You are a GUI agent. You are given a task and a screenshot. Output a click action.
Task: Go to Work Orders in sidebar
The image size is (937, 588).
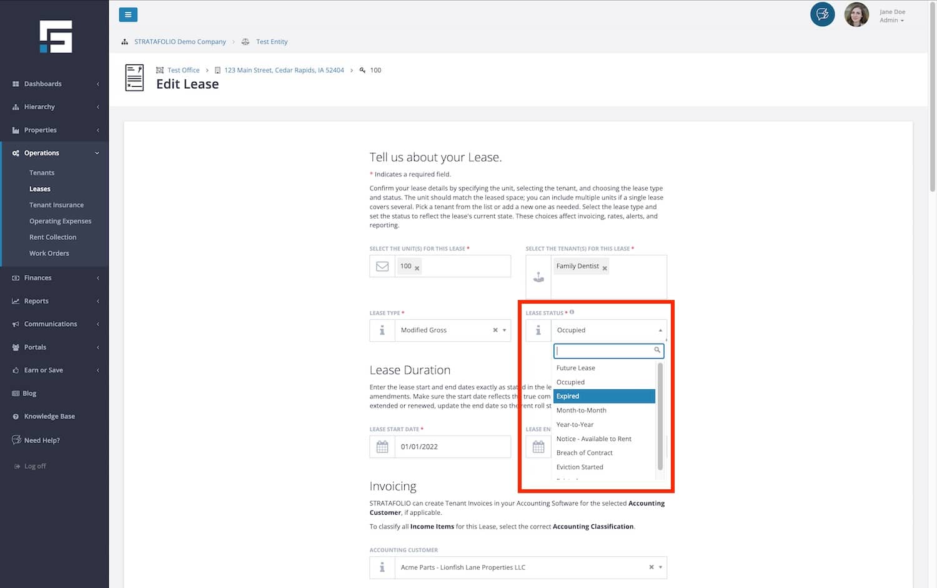[x=49, y=253]
